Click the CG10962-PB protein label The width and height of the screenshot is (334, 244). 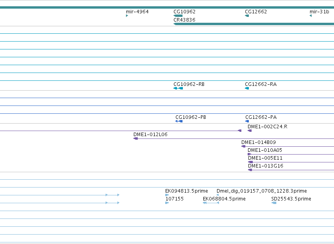point(191,117)
